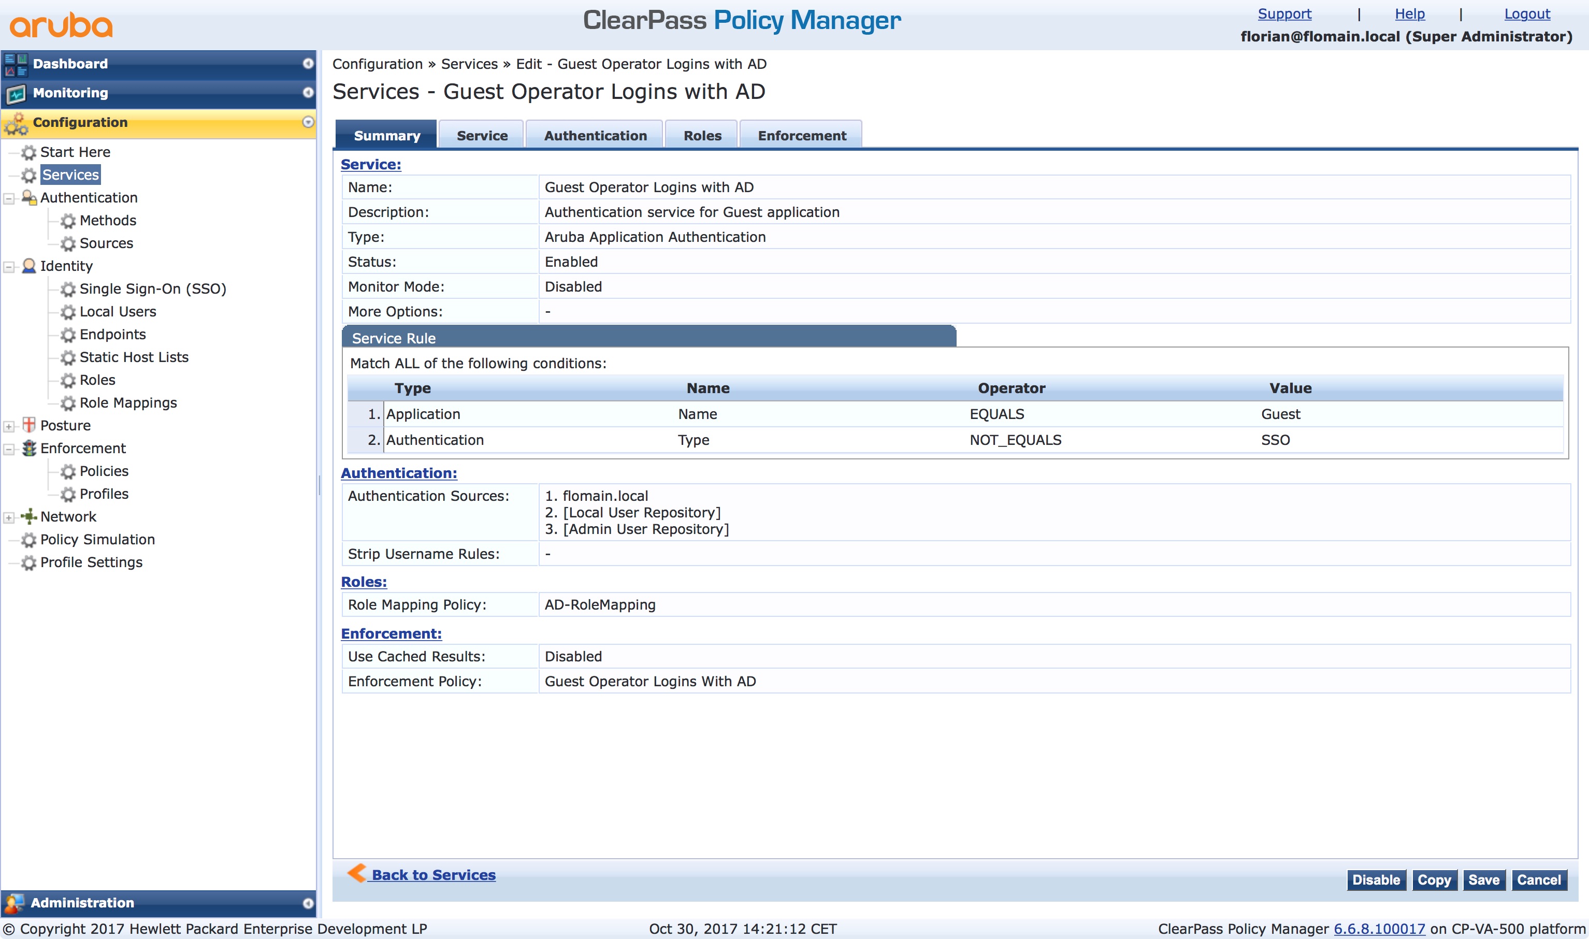1589x939 pixels.
Task: Collapse the Identity tree node
Action: pyautogui.click(x=9, y=267)
